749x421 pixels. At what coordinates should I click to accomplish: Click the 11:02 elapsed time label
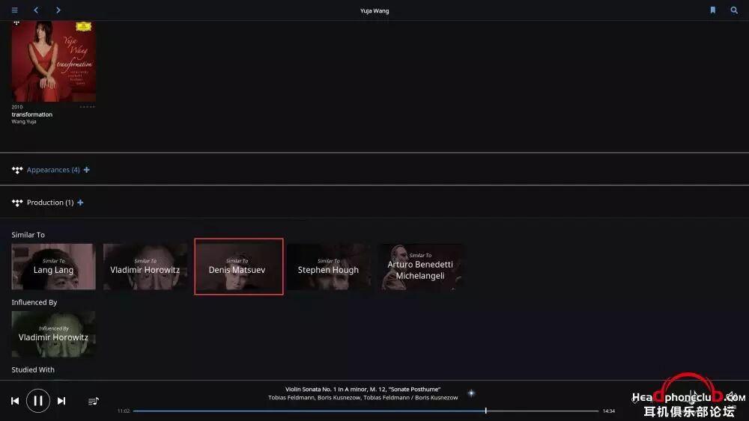pyautogui.click(x=124, y=411)
